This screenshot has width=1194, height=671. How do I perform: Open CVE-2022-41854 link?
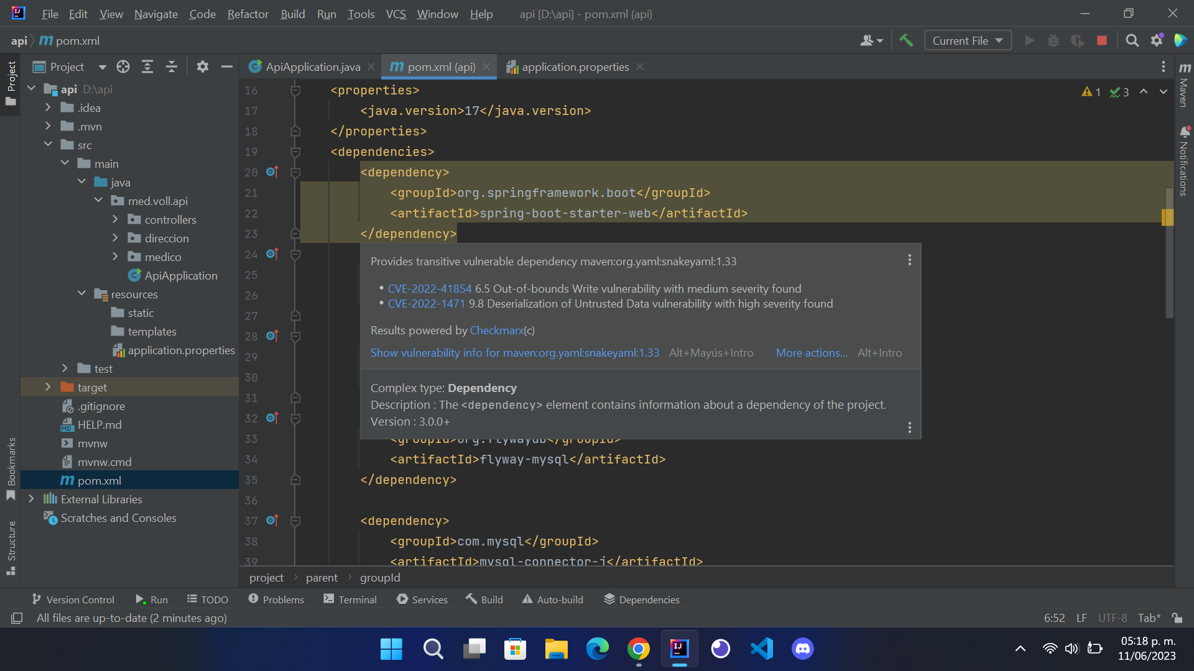point(430,288)
